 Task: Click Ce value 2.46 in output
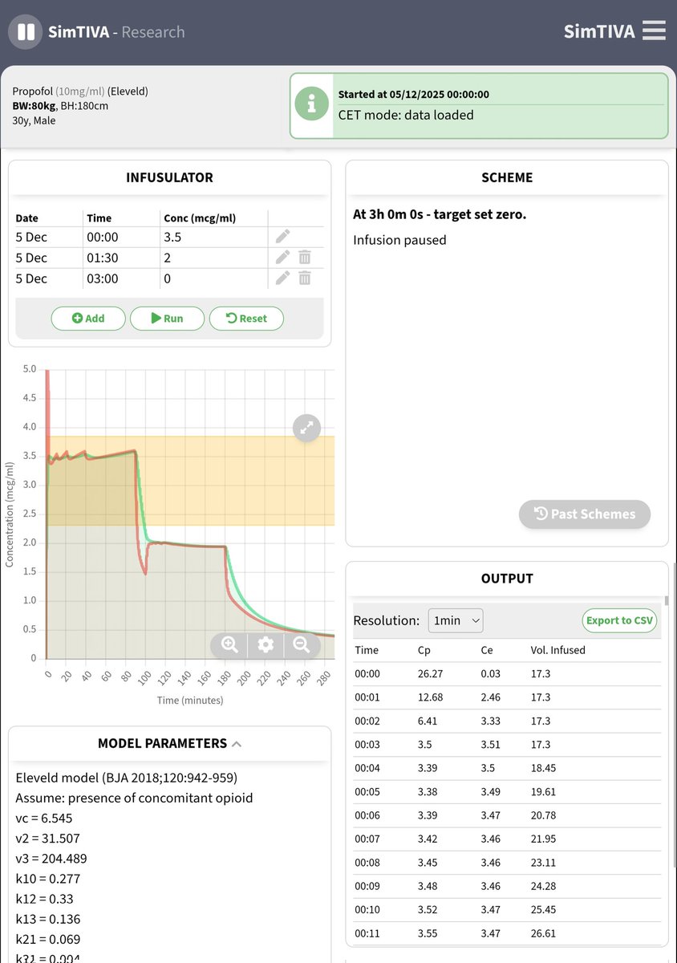point(491,697)
